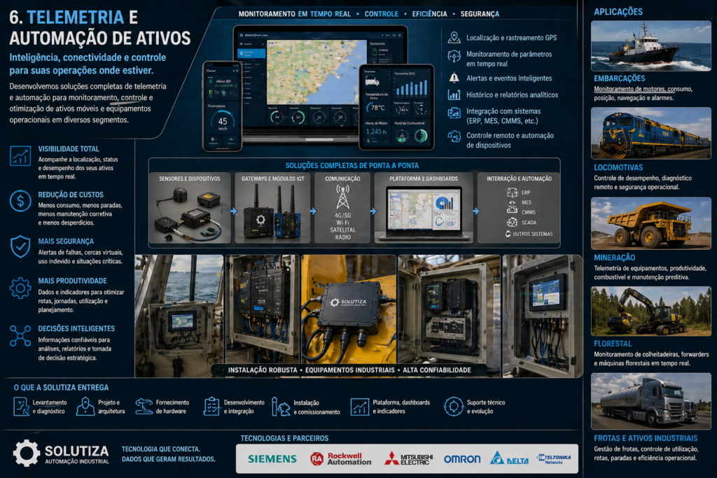The height and width of the screenshot is (478, 717).
Task: Click the real-time parameter monitoring icon
Action: [454, 56]
